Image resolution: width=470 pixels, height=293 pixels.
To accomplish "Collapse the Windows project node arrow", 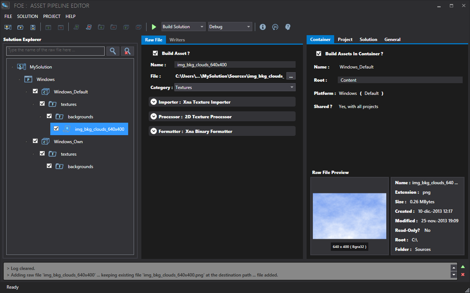I will pos(19,79).
